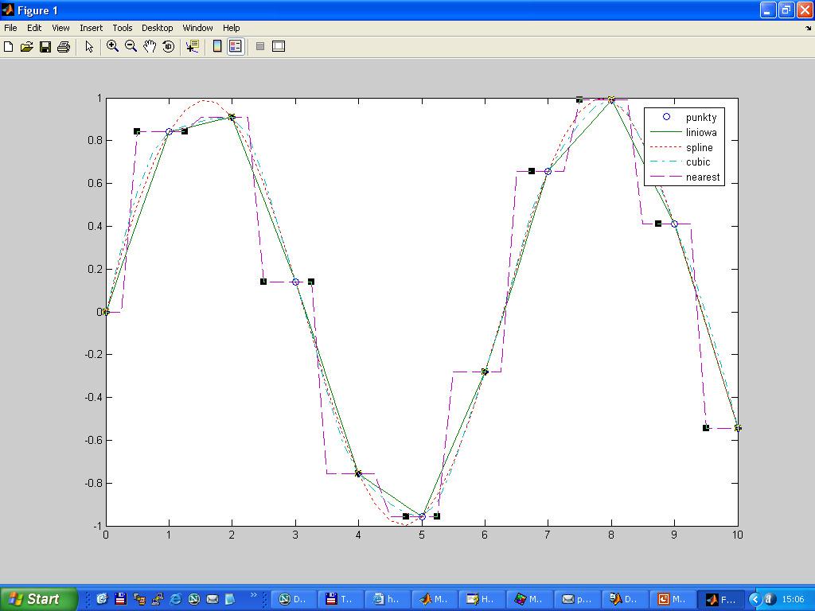The height and width of the screenshot is (611, 815).
Task: Switch to the 'F...' Figure taskbar button
Action: [x=719, y=599]
